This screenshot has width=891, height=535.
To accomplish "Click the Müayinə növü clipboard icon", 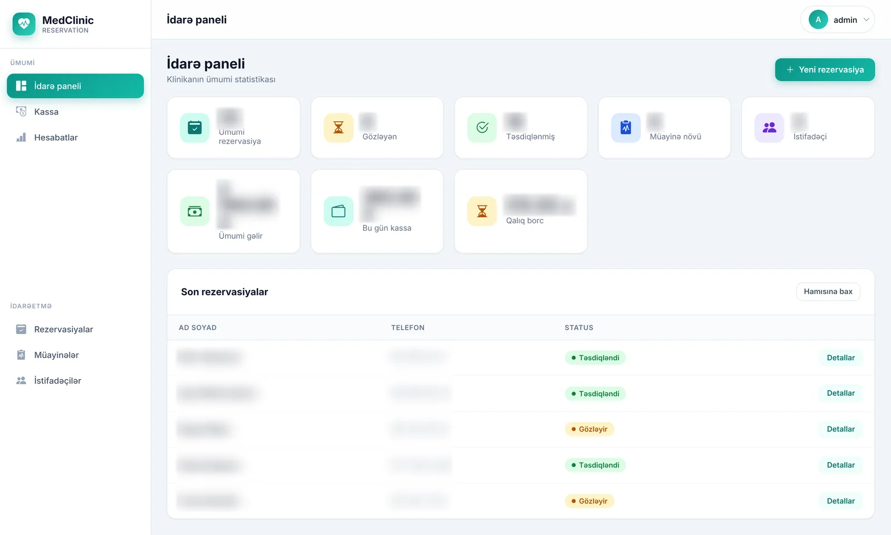I will pyautogui.click(x=626, y=127).
